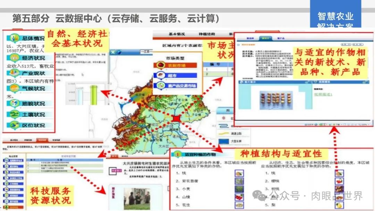Open thumbnail for 桃 listed above 紫花苜蓿
The height and width of the screenshot is (211, 375).
pos(239,173)
